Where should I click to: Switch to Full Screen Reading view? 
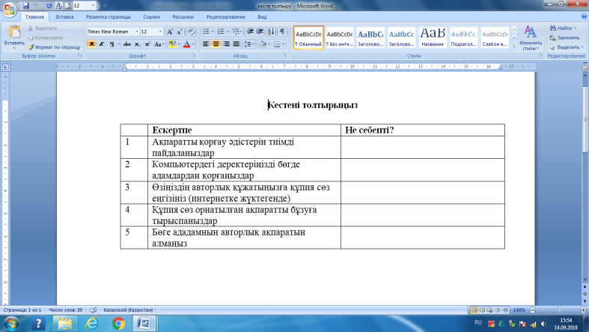482,310
